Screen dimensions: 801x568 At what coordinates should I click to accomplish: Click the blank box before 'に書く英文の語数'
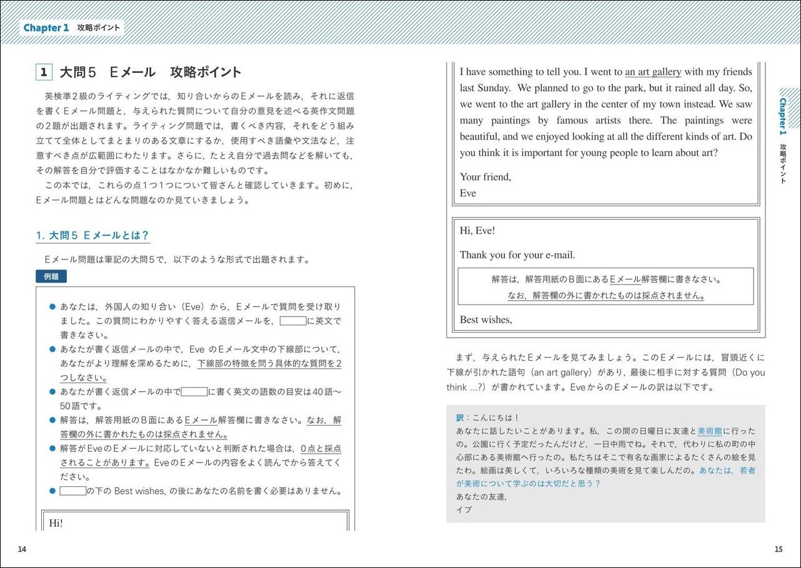click(x=194, y=392)
